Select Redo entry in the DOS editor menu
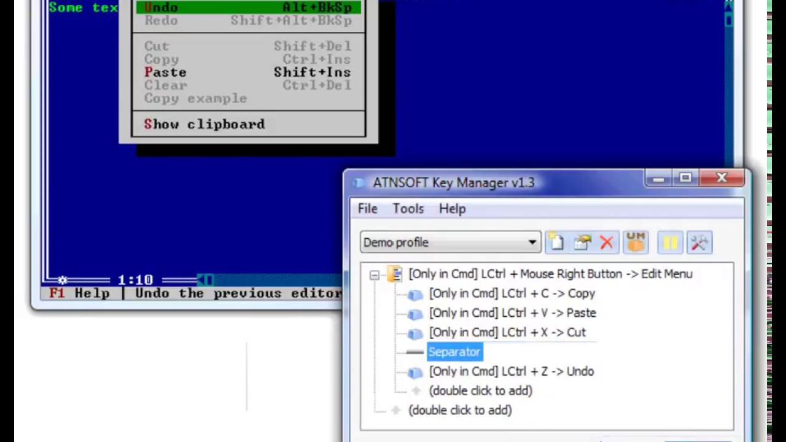The height and width of the screenshot is (442, 786). 249,20
